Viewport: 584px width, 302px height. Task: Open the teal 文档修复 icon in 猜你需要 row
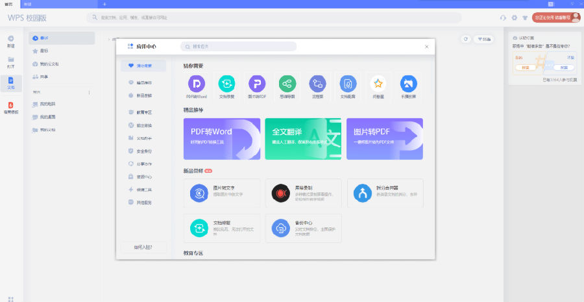(x=226, y=84)
